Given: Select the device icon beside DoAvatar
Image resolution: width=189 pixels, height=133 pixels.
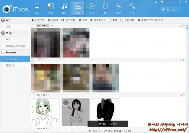Looking at the screenshot, I should [x=3, y=52].
